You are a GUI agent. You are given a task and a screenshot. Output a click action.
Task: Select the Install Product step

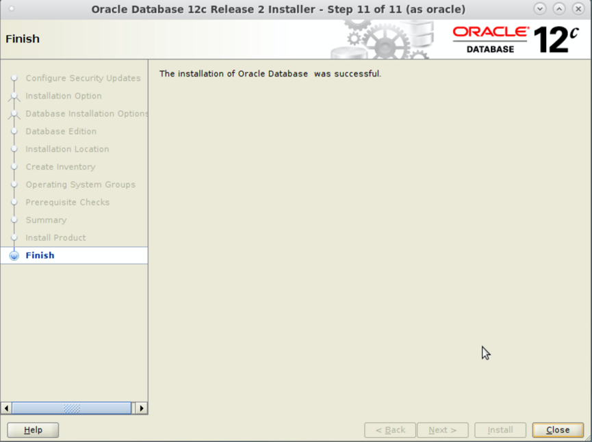pos(55,238)
